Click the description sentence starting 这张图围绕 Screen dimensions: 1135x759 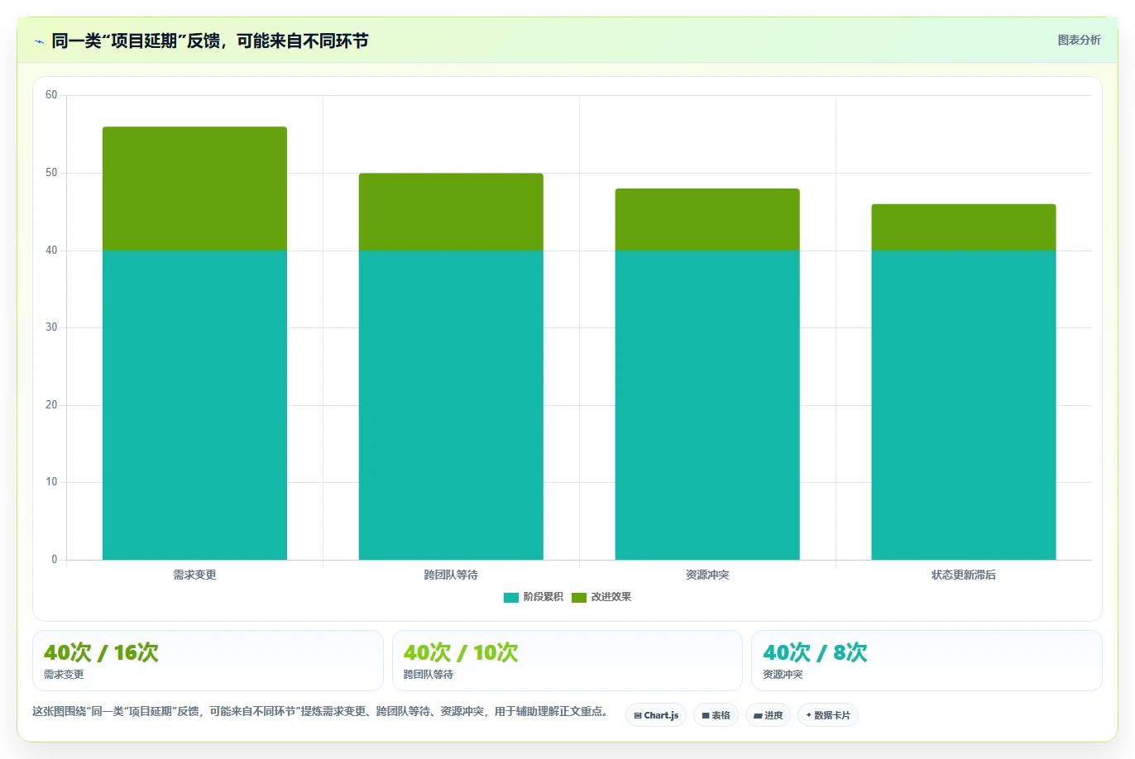[x=323, y=711]
